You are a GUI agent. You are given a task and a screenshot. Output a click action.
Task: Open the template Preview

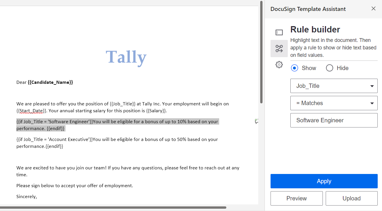296,198
